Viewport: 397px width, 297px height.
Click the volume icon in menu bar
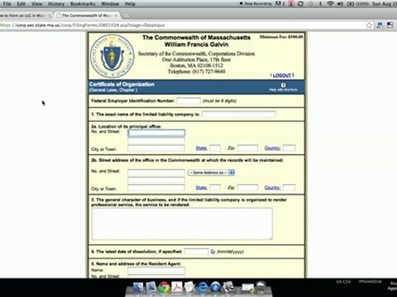point(340,4)
